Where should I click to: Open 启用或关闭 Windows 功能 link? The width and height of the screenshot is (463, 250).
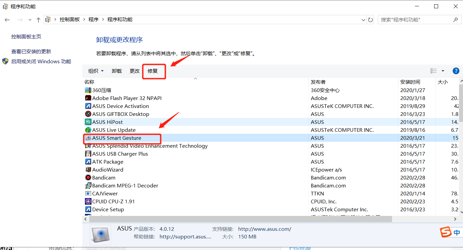click(x=41, y=62)
